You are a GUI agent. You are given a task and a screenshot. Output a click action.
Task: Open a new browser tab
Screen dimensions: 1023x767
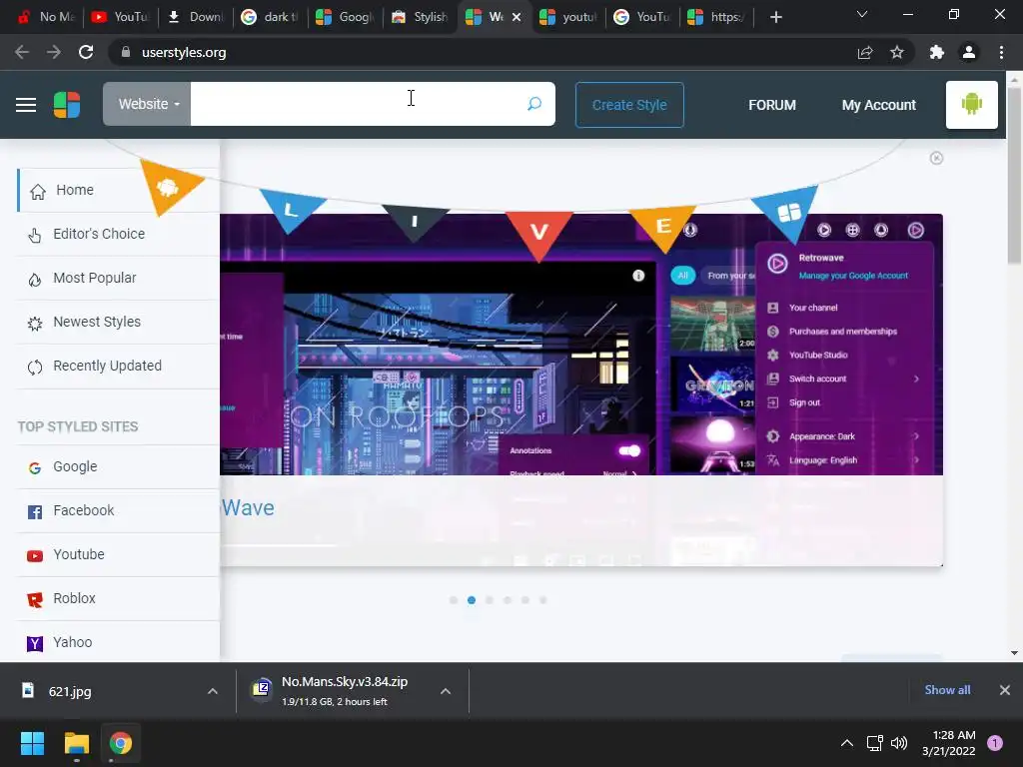coord(775,17)
